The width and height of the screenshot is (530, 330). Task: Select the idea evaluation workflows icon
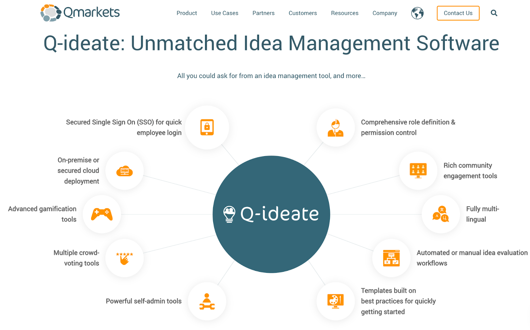click(x=391, y=258)
